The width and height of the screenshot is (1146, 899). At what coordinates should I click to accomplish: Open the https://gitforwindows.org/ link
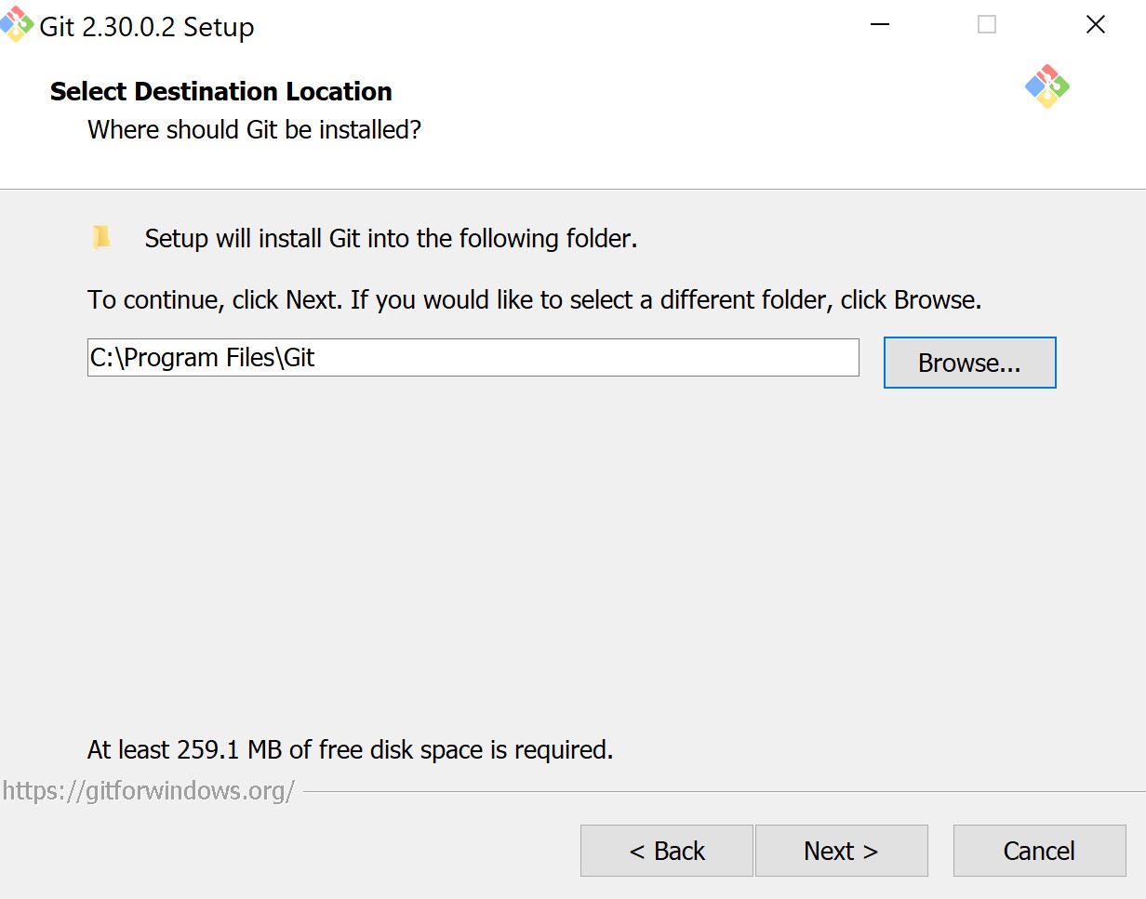coord(149,791)
